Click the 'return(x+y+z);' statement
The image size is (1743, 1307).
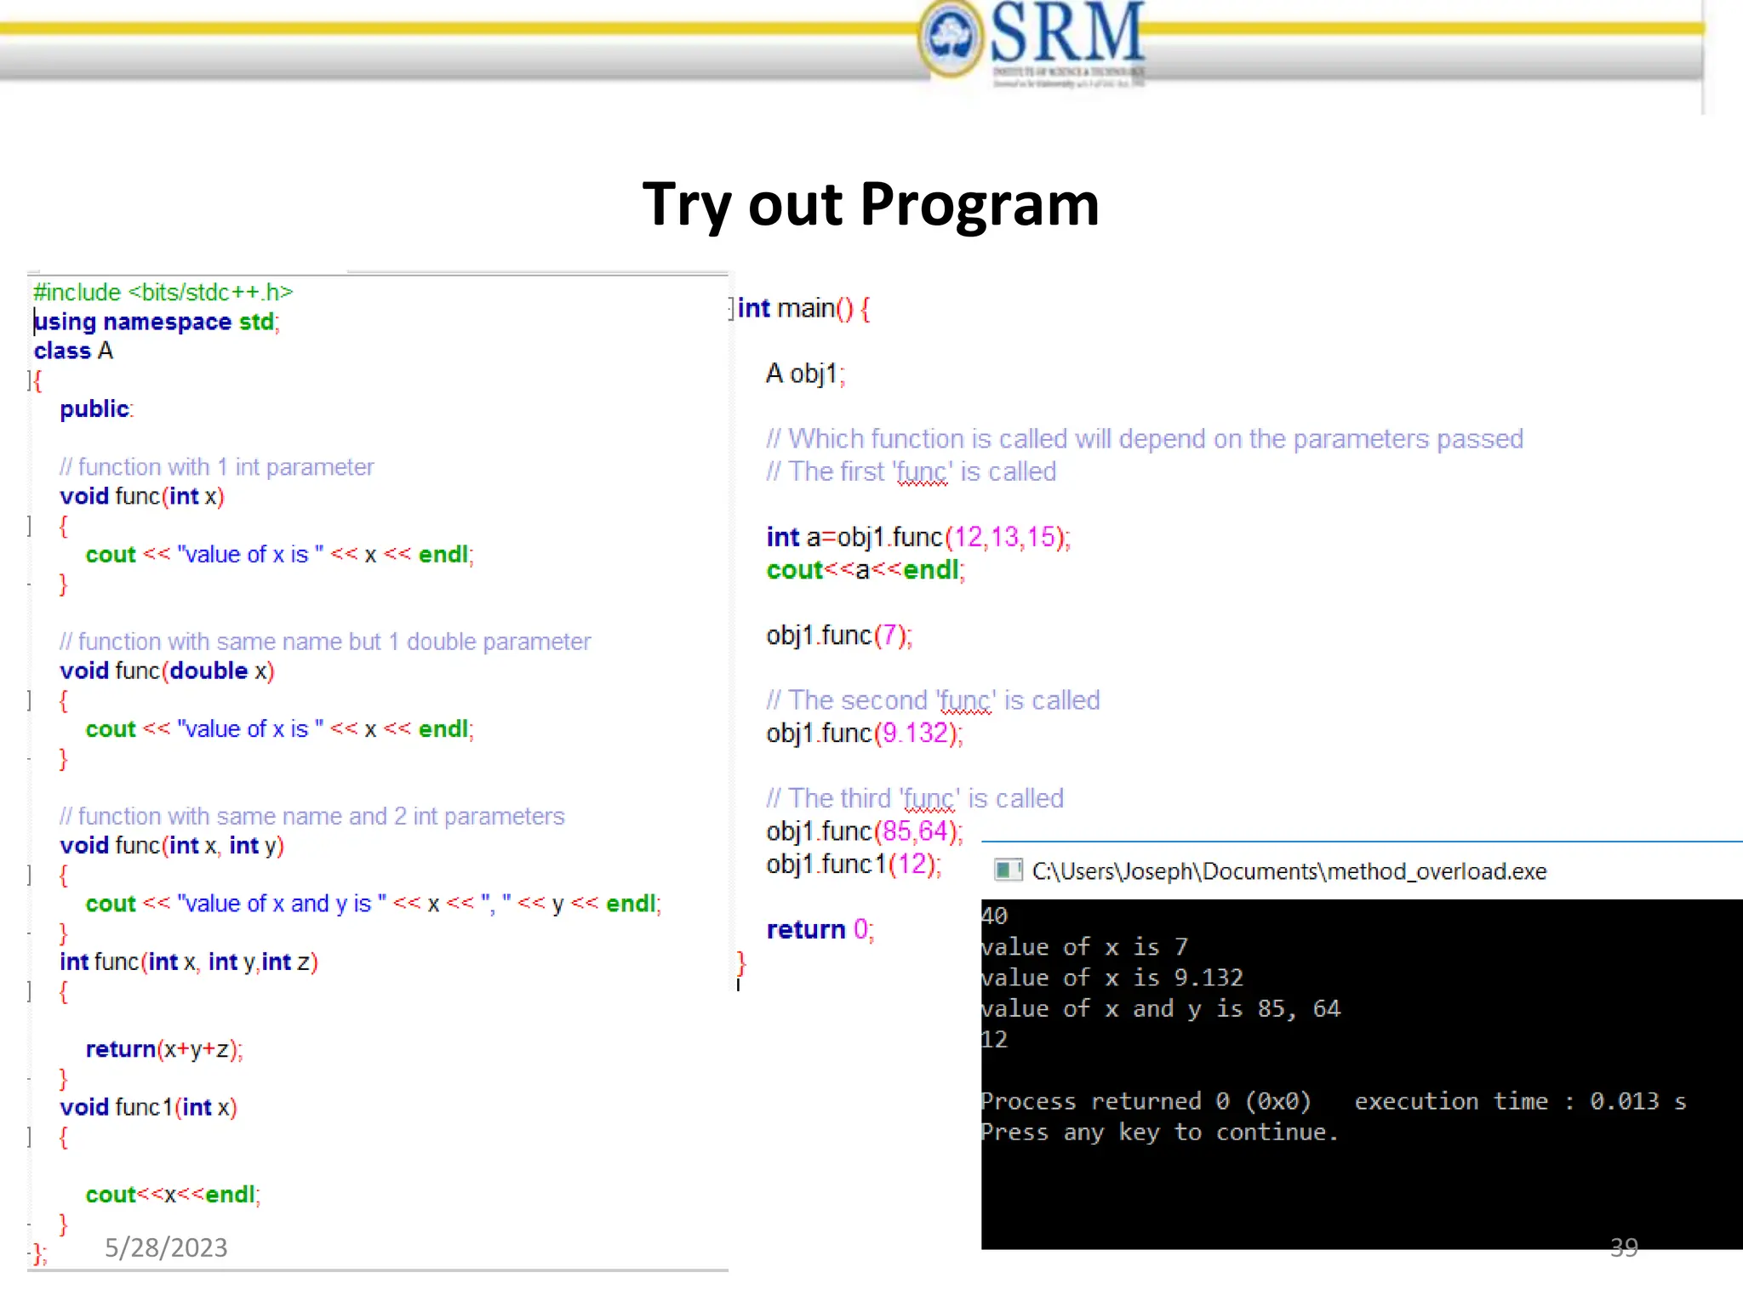coord(164,1049)
